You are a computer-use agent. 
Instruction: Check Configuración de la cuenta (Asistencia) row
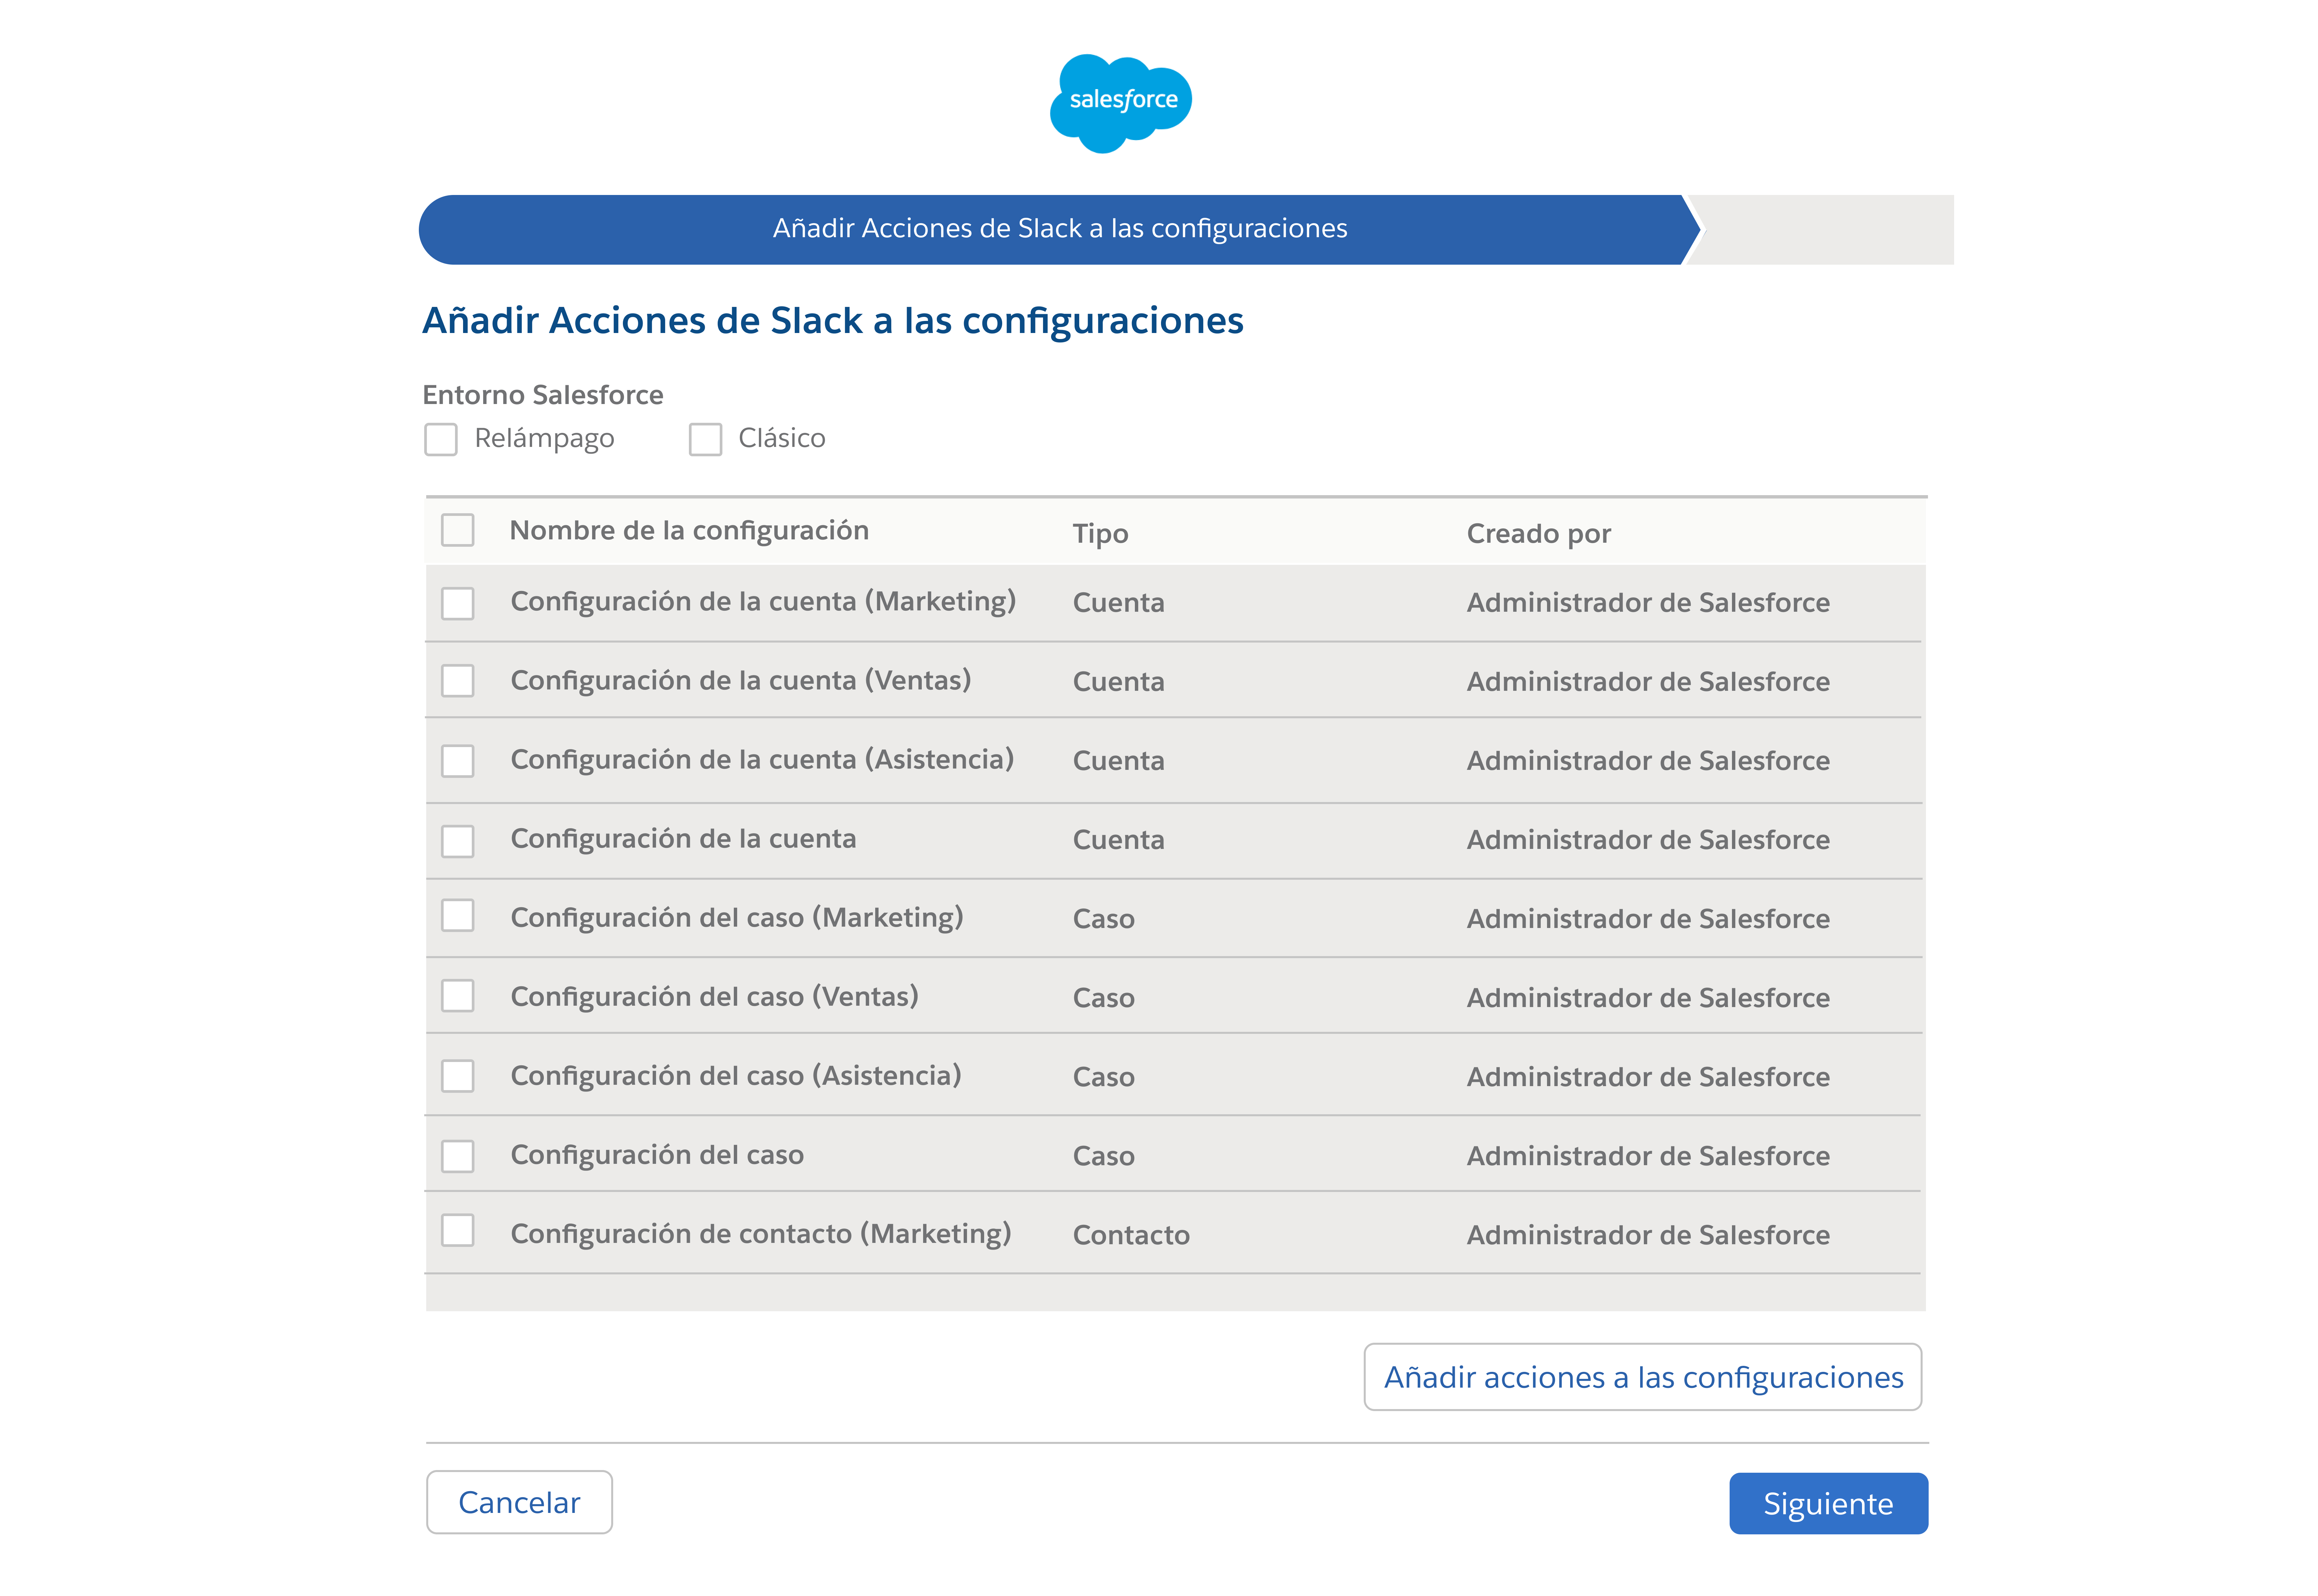pyautogui.click(x=458, y=761)
